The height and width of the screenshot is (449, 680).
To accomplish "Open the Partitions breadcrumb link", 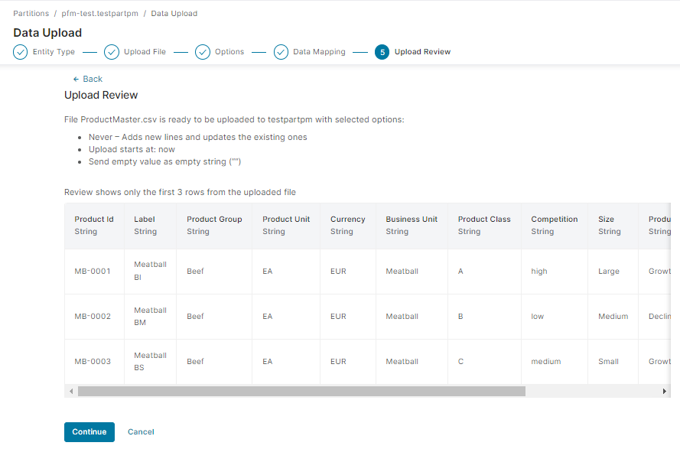I will [x=31, y=14].
